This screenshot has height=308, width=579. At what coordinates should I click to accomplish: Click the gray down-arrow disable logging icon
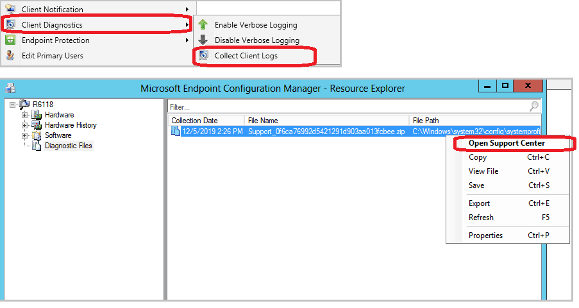coord(203,40)
